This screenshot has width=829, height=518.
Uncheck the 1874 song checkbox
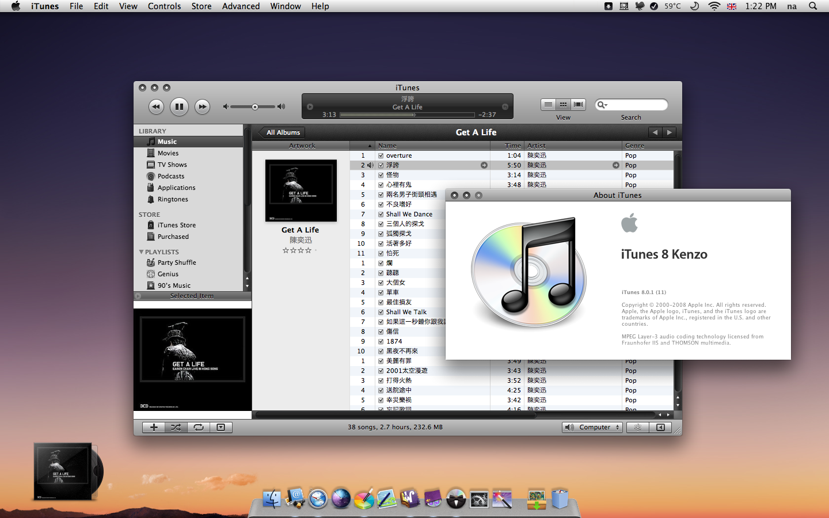click(381, 341)
